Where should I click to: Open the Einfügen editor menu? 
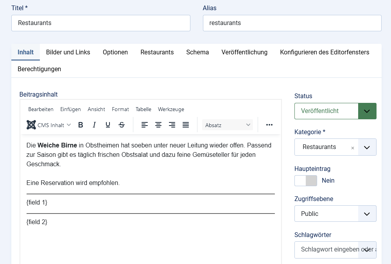[x=70, y=110]
